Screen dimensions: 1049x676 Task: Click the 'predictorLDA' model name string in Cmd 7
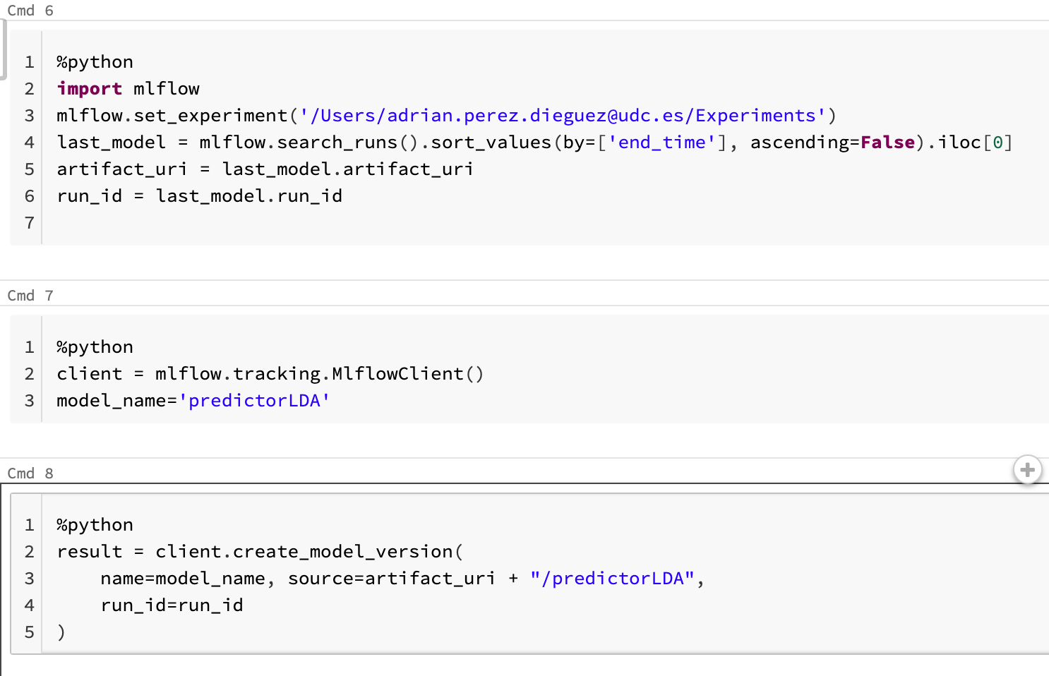pyautogui.click(x=255, y=401)
